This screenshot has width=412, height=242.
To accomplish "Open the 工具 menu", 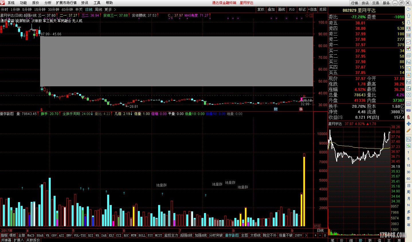I will [x=97, y=3].
